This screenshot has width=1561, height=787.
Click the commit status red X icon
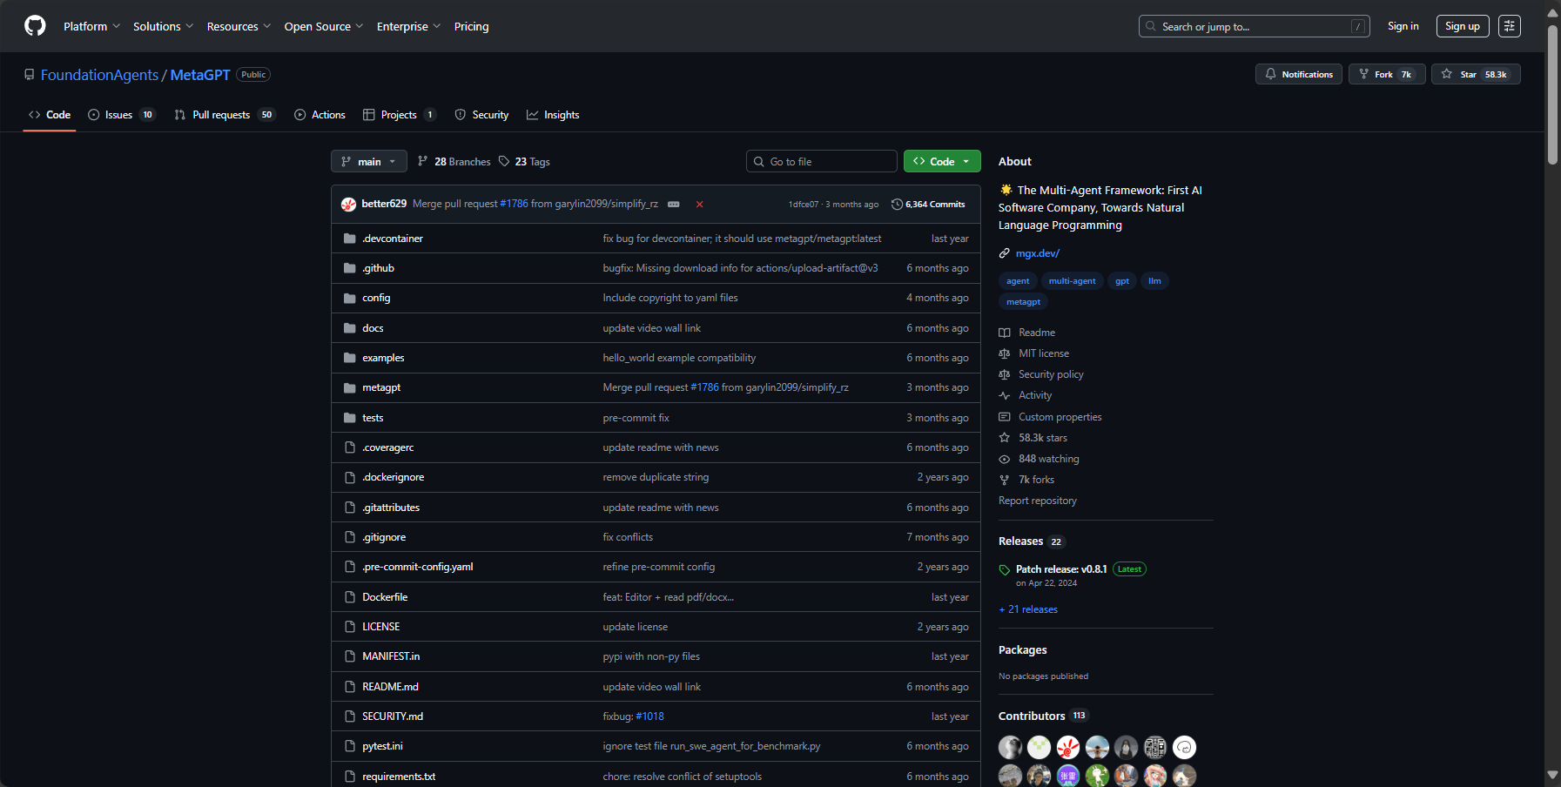(699, 205)
